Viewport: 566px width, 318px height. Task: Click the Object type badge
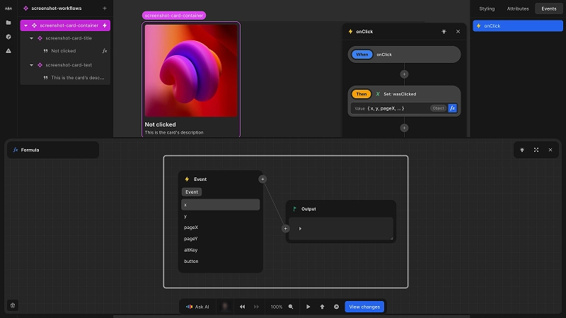click(x=438, y=108)
